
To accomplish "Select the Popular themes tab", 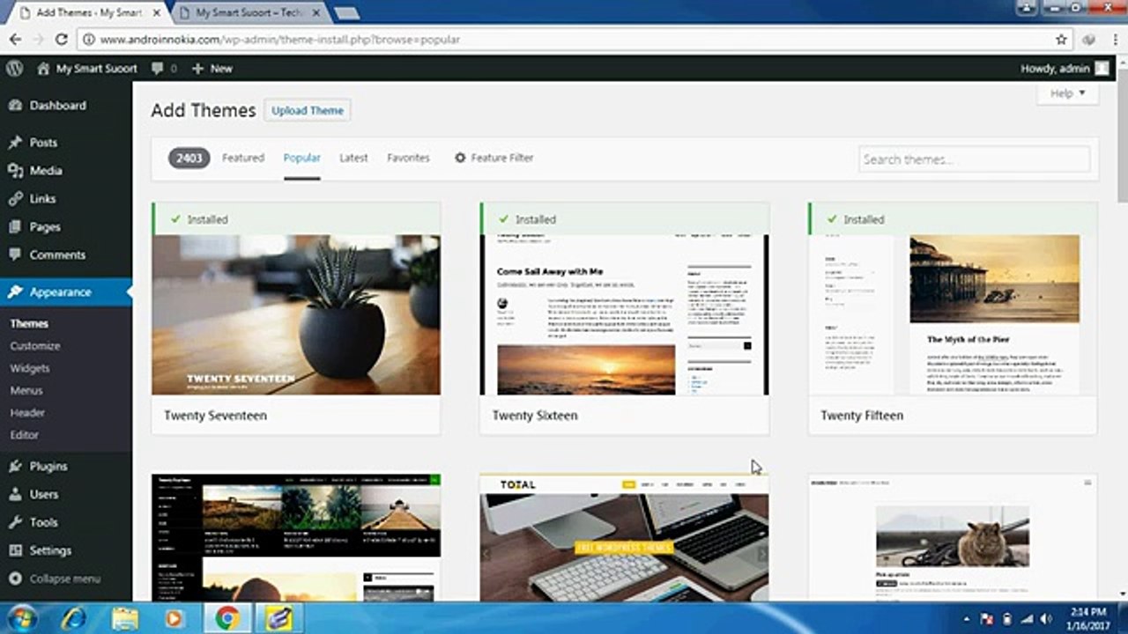I will pyautogui.click(x=301, y=158).
